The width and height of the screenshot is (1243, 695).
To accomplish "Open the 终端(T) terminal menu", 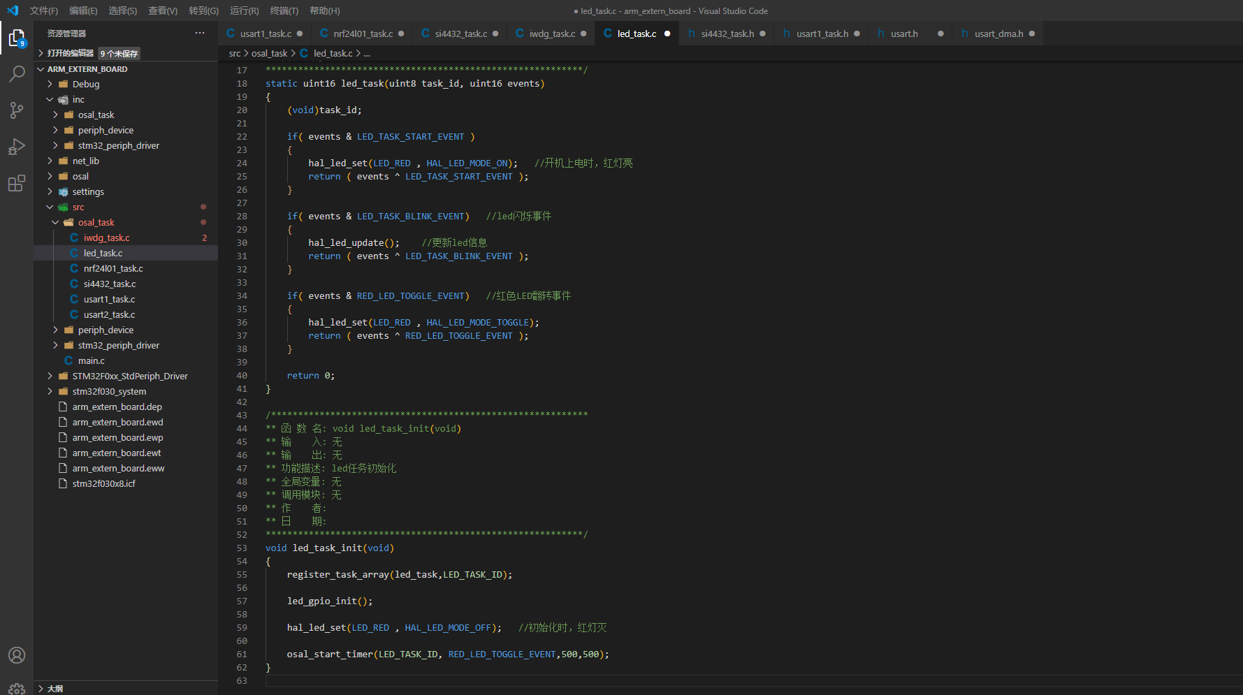I will 284,10.
